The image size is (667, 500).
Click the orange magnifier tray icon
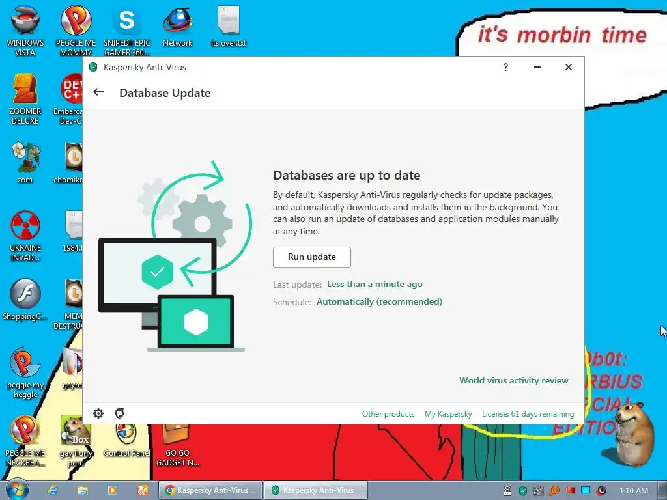tap(554, 491)
